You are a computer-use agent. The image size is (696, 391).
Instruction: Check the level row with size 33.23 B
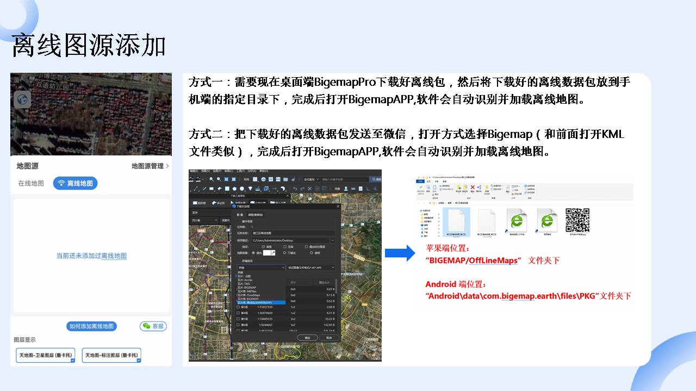pyautogui.click(x=239, y=319)
